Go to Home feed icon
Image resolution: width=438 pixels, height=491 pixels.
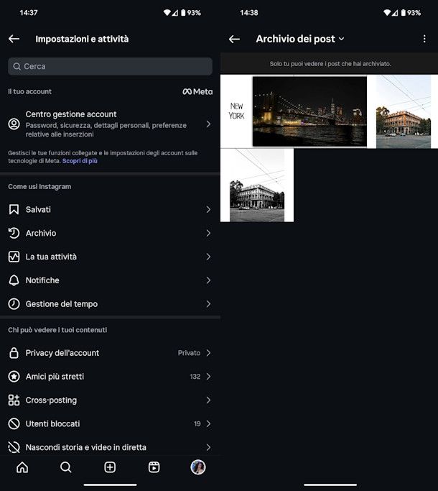tap(22, 467)
